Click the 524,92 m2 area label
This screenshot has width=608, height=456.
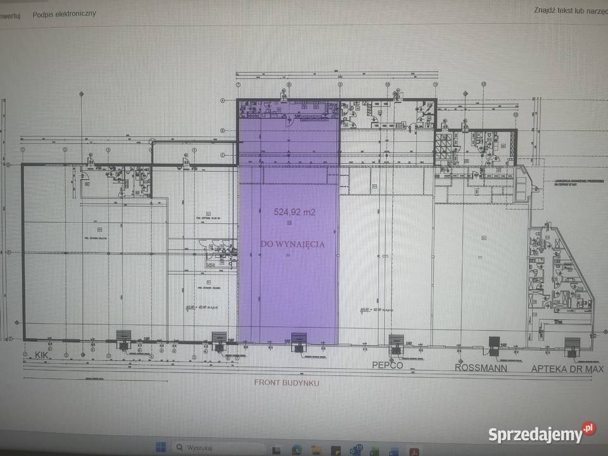click(x=294, y=212)
